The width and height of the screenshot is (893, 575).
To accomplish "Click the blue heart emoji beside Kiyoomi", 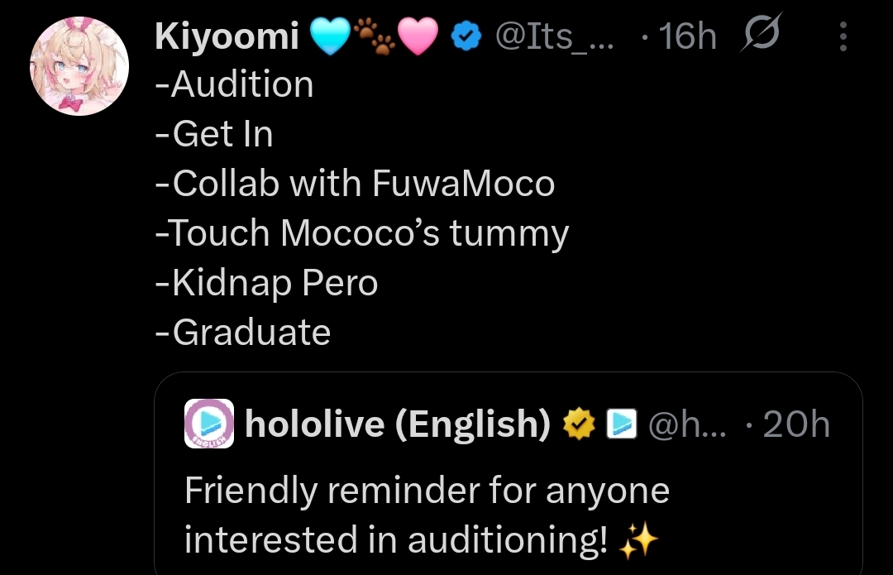I will click(329, 36).
